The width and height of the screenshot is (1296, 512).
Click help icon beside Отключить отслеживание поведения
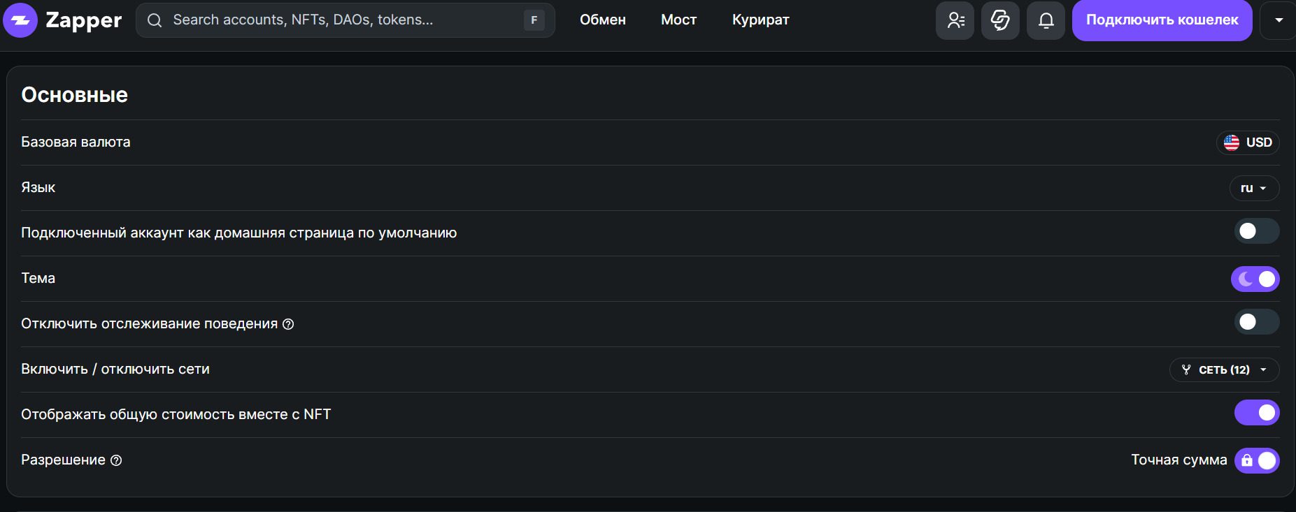click(x=288, y=324)
